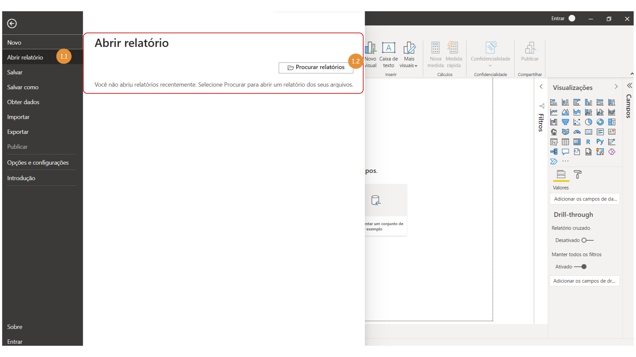Select the donut chart visualization icon
Image resolution: width=636 pixels, height=357 pixels.
point(600,122)
